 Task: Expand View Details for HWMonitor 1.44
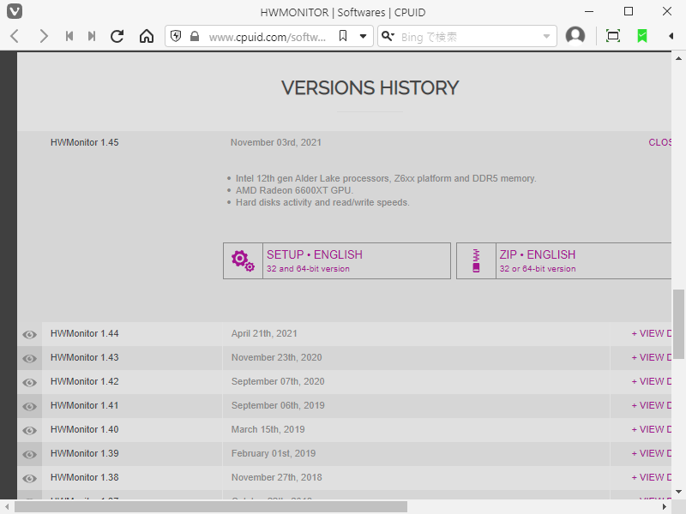click(652, 333)
